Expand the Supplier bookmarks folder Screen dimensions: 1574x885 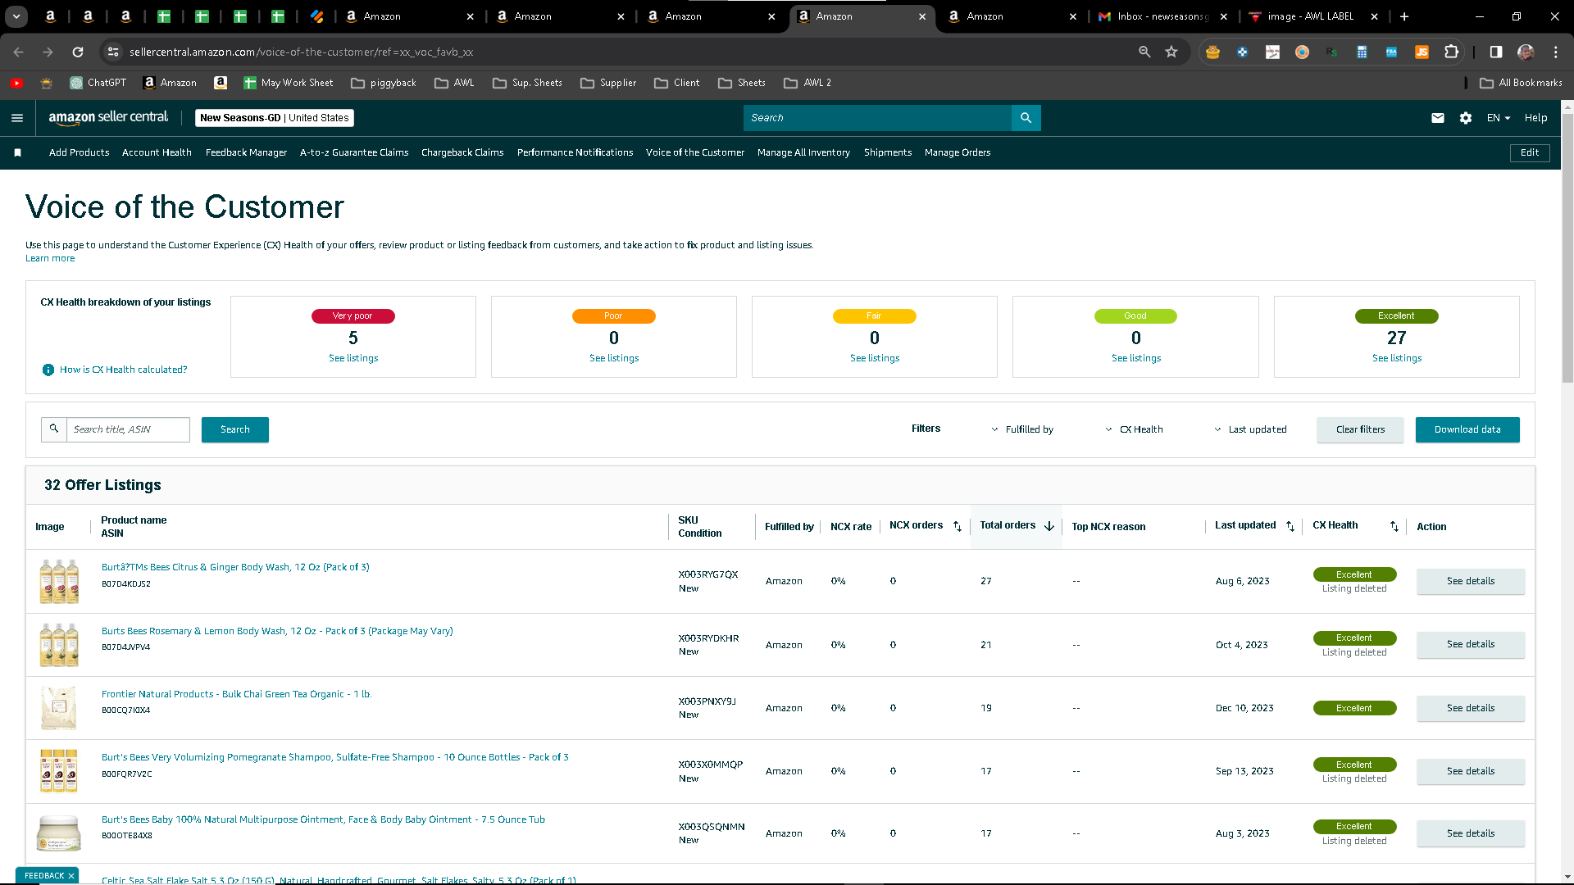point(608,83)
